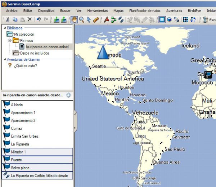Select the La Ripareta waypoint

[37, 144]
